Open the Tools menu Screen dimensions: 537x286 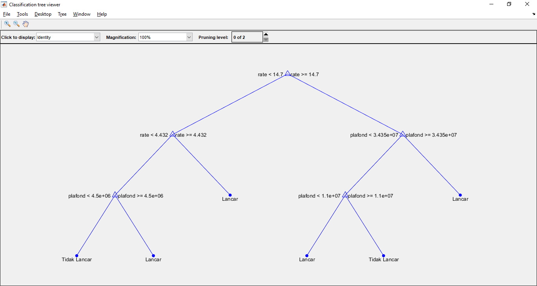pos(22,14)
